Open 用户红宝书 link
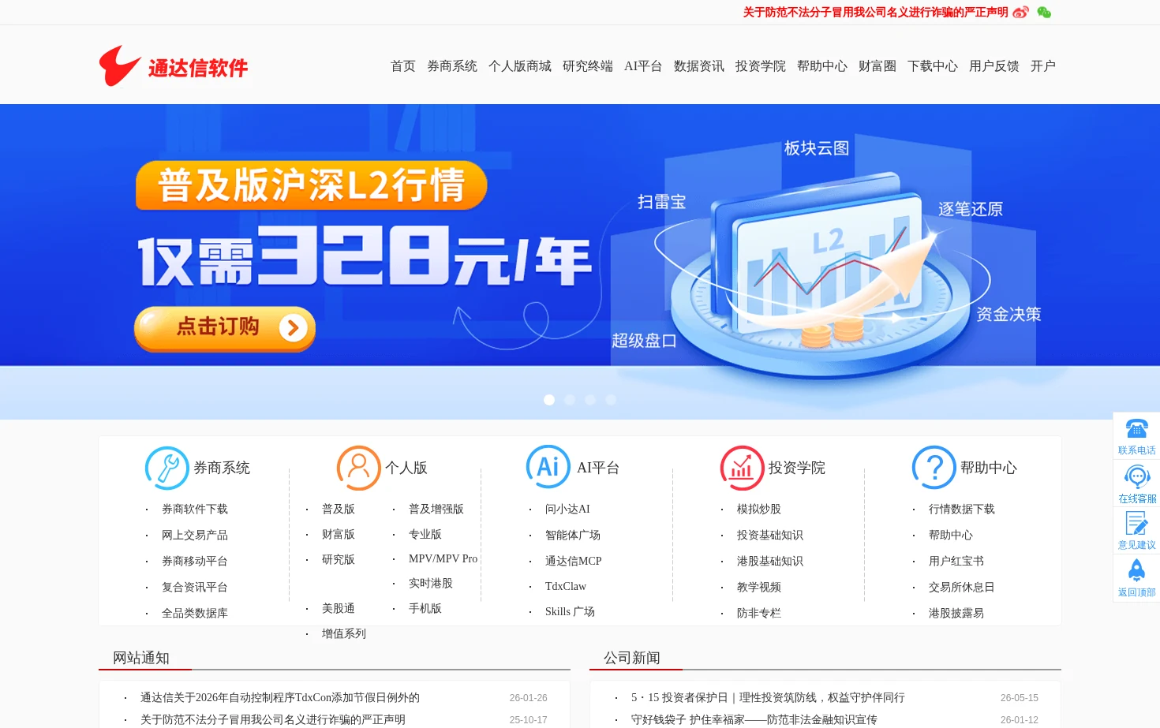The height and width of the screenshot is (728, 1160). click(x=956, y=562)
